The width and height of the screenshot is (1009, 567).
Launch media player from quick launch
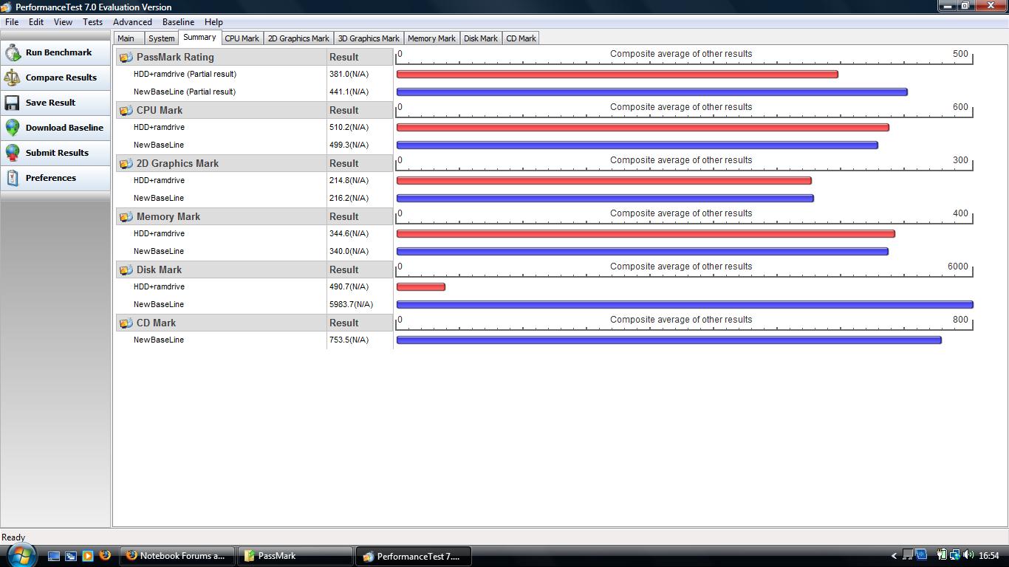tap(88, 556)
